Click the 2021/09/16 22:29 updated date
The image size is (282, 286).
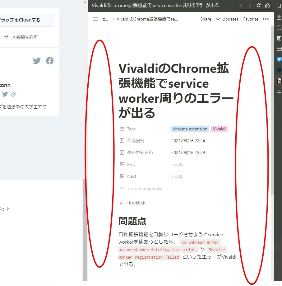pos(188,152)
